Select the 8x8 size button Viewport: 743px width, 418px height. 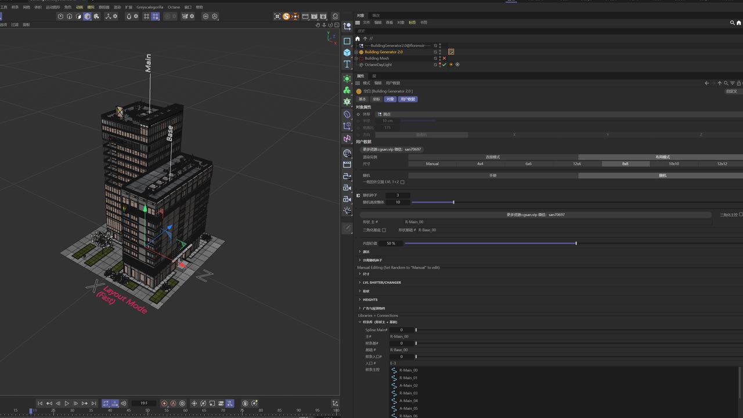[625, 164]
